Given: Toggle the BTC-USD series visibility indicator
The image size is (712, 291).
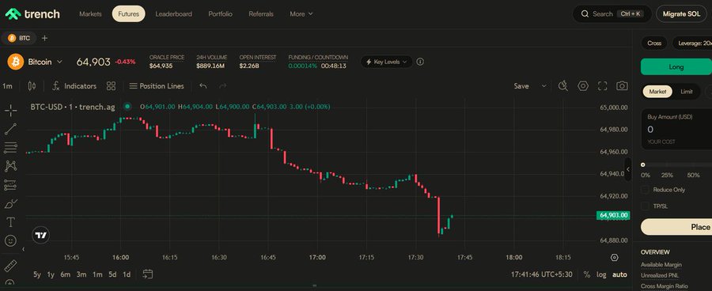Looking at the screenshot, I should pos(127,107).
